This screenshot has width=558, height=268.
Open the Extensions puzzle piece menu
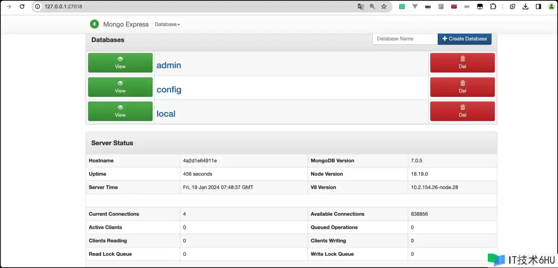493,7
